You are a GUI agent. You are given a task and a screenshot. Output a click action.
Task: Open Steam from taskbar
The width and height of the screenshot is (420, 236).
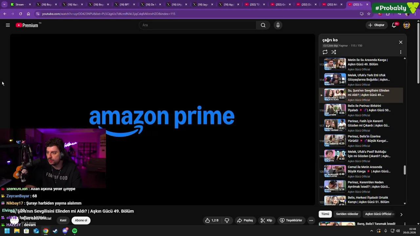tap(55, 231)
